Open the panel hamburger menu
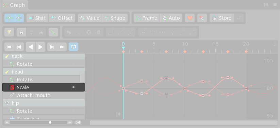This screenshot has width=280, height=128. pyautogui.click(x=275, y=5)
